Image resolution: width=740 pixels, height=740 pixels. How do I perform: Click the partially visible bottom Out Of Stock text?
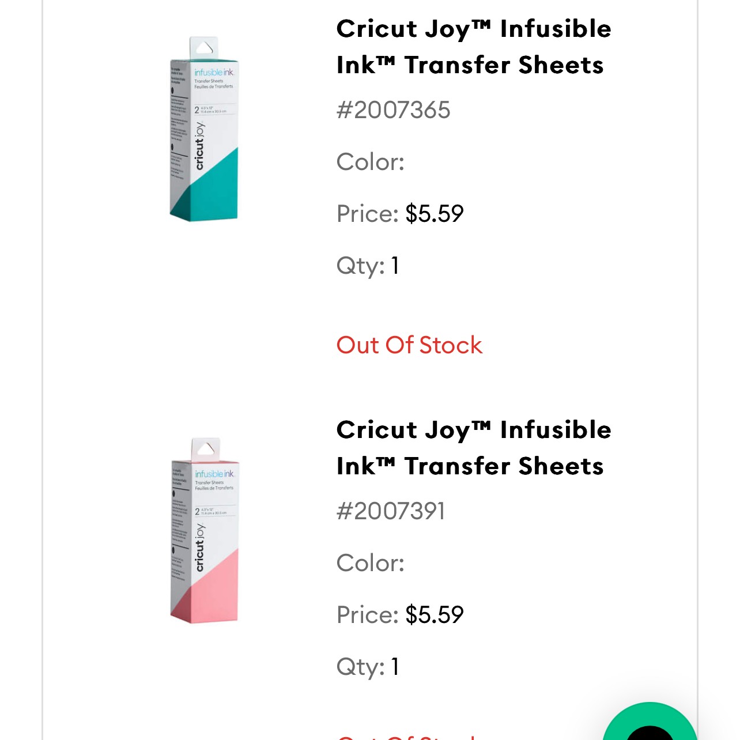pos(407,737)
